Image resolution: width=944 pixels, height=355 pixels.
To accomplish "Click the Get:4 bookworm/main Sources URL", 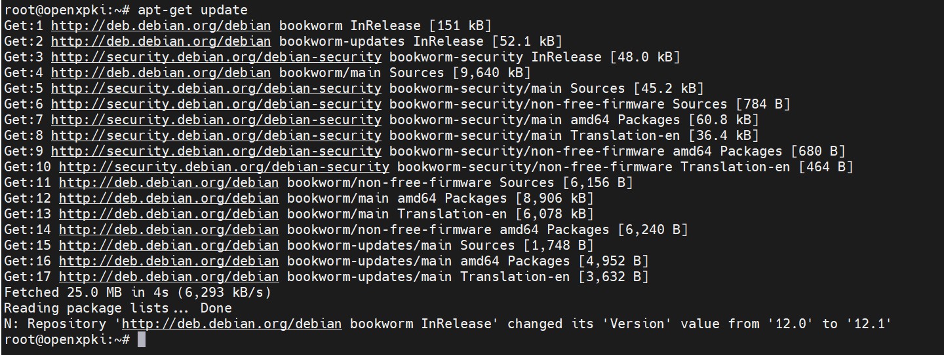I will coord(161,73).
